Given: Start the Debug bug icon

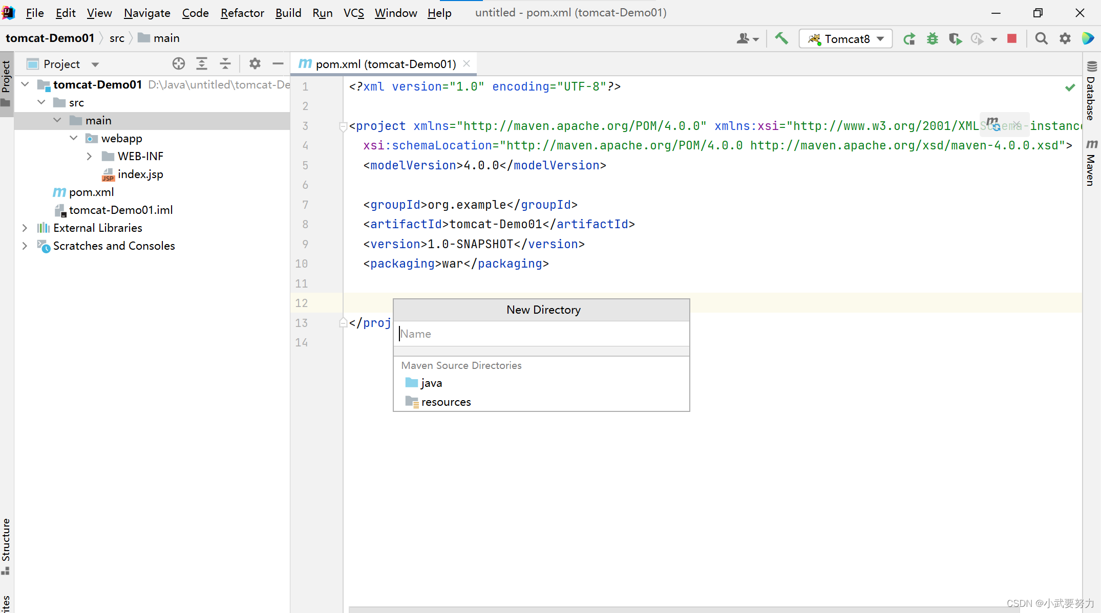Looking at the screenshot, I should [933, 39].
